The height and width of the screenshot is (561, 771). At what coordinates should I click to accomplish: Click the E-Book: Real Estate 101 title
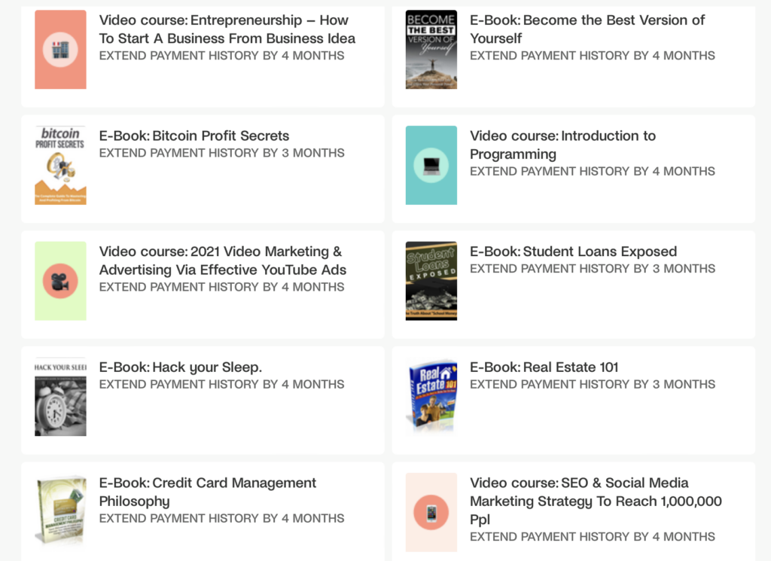[544, 367]
